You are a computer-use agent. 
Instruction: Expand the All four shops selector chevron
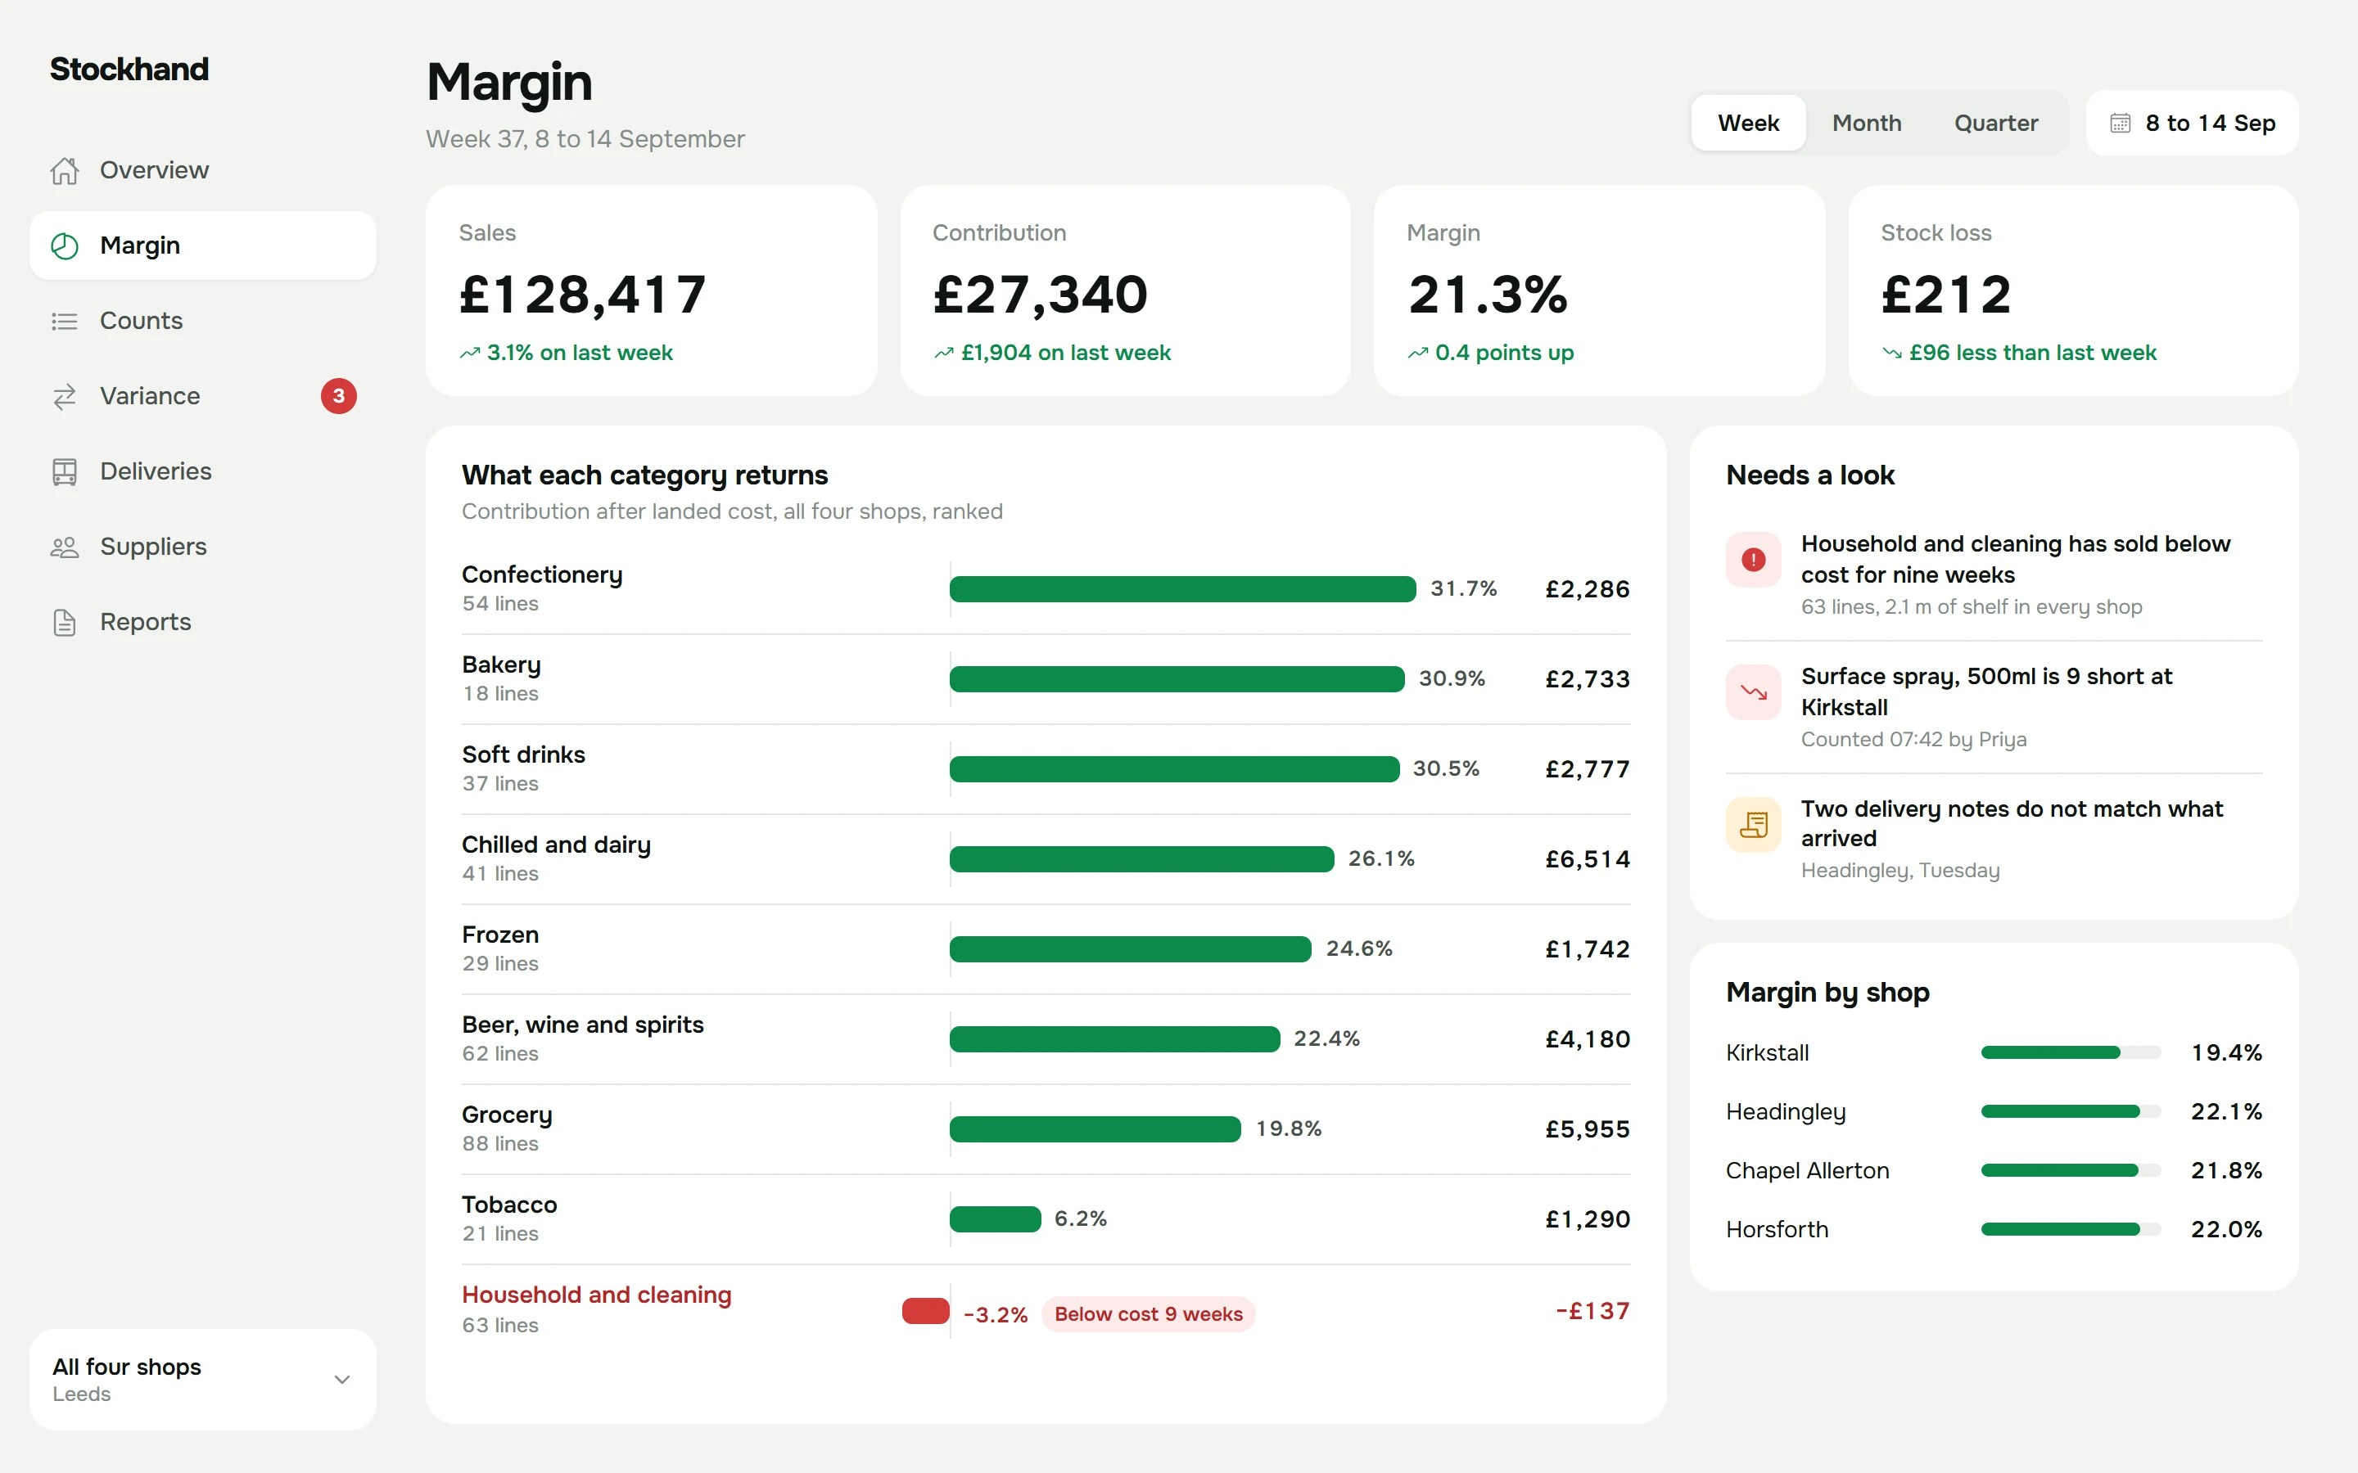pos(342,1380)
